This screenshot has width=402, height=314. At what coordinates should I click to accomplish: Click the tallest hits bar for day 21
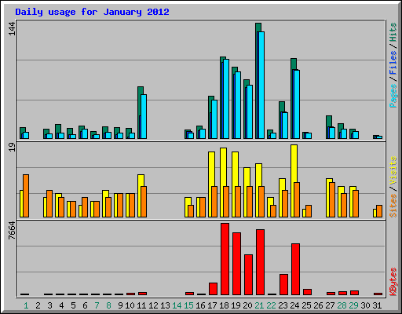258,81
